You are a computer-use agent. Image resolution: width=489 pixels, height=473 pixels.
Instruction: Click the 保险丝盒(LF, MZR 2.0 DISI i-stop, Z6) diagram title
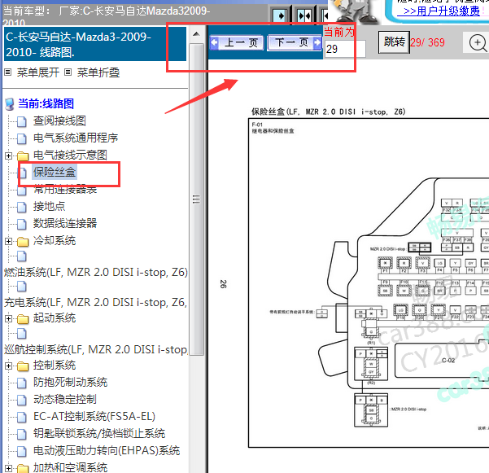coord(329,112)
